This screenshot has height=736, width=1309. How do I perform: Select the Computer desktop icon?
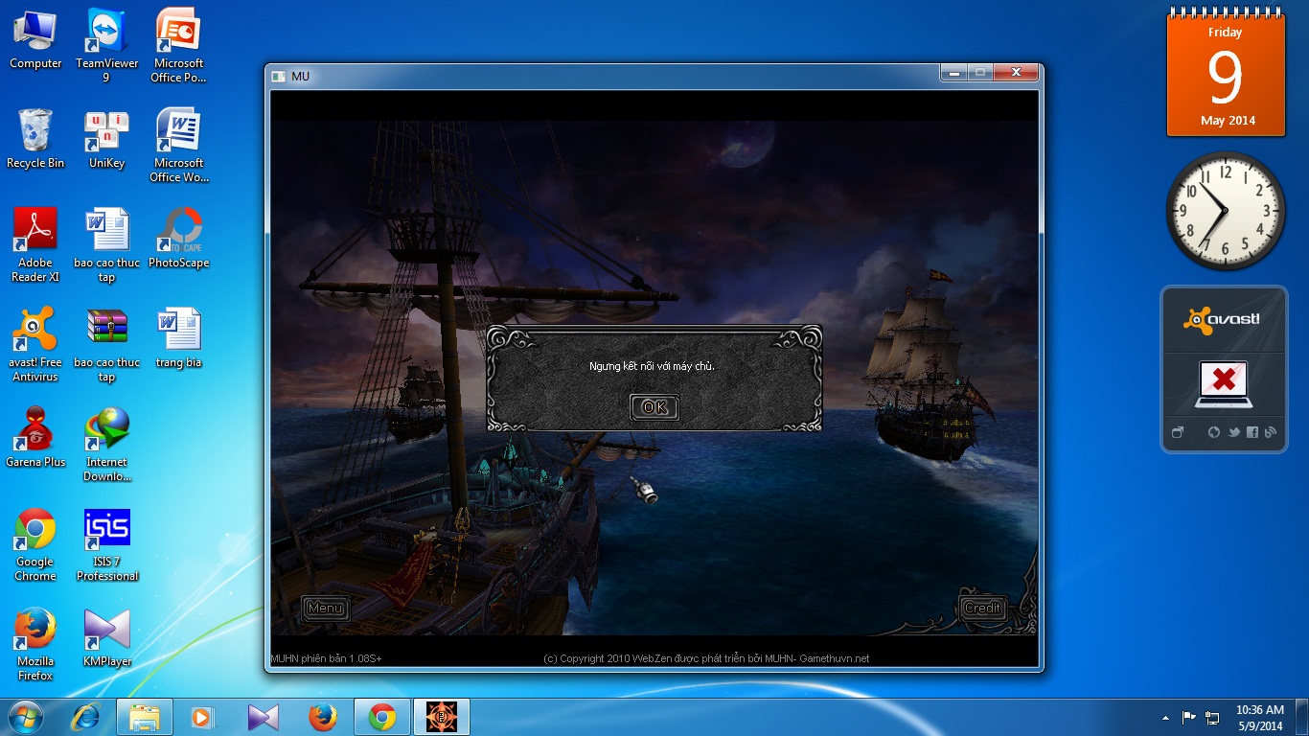click(x=35, y=39)
